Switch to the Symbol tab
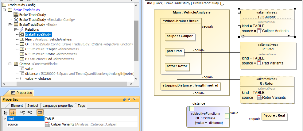This screenshot has width=303, height=131. [33, 106]
